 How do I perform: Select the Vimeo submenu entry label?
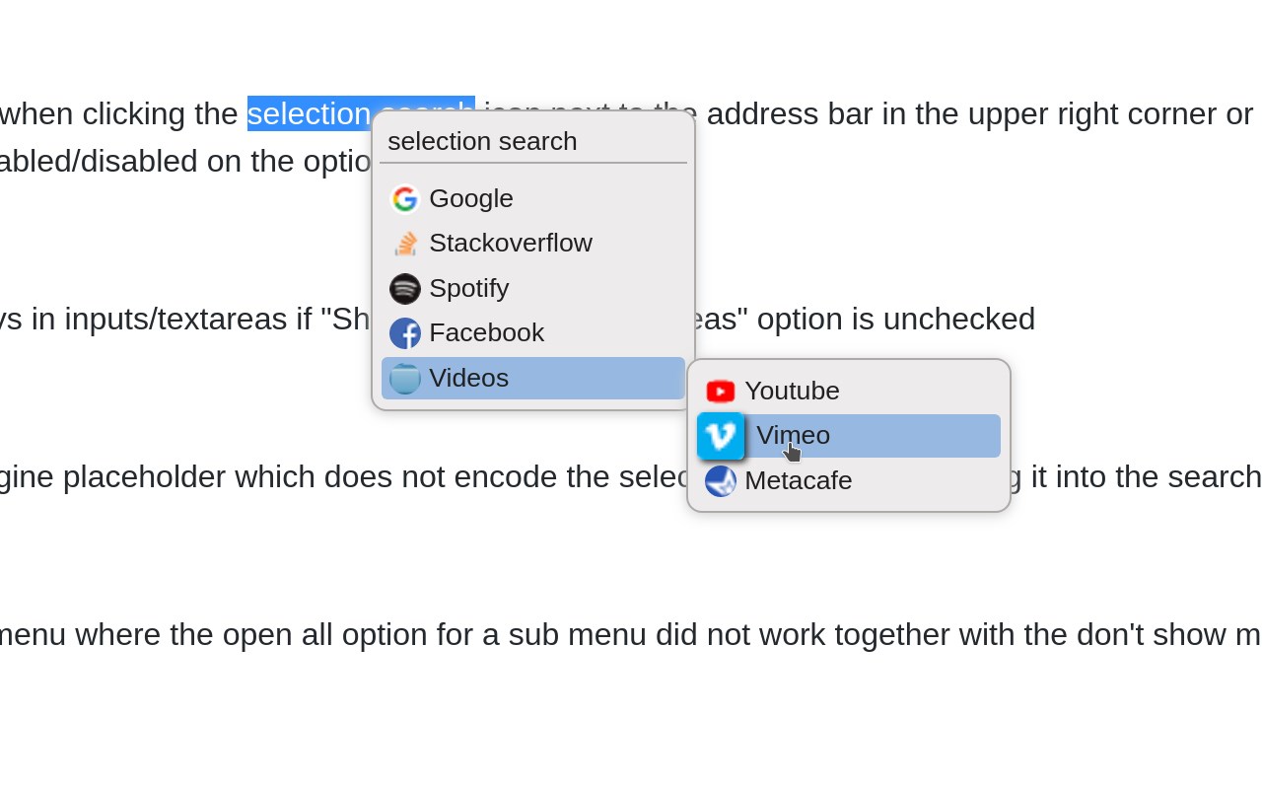793,435
